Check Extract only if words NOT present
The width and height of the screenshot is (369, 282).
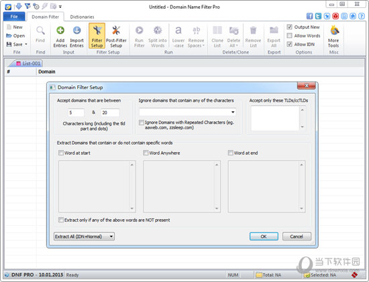coord(61,220)
